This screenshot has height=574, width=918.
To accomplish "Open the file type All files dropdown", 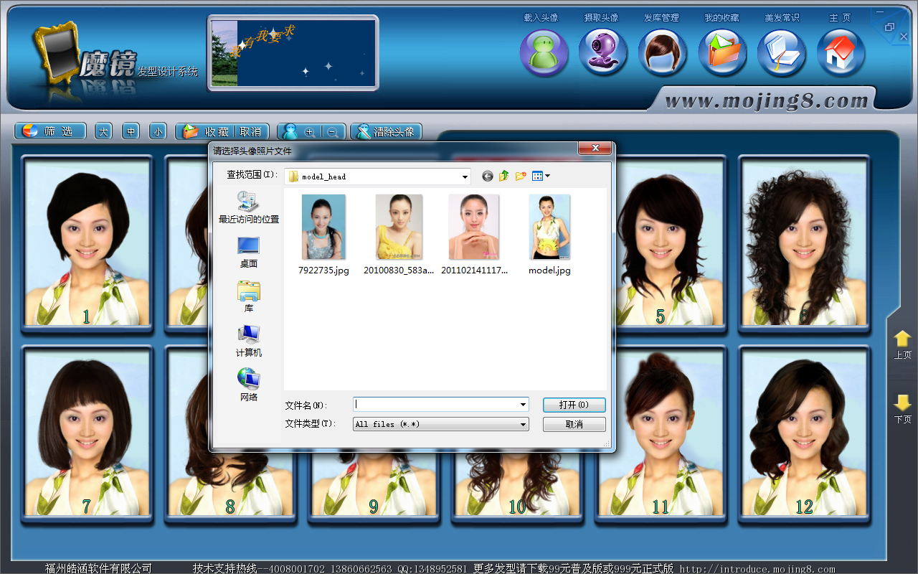I will point(523,424).
